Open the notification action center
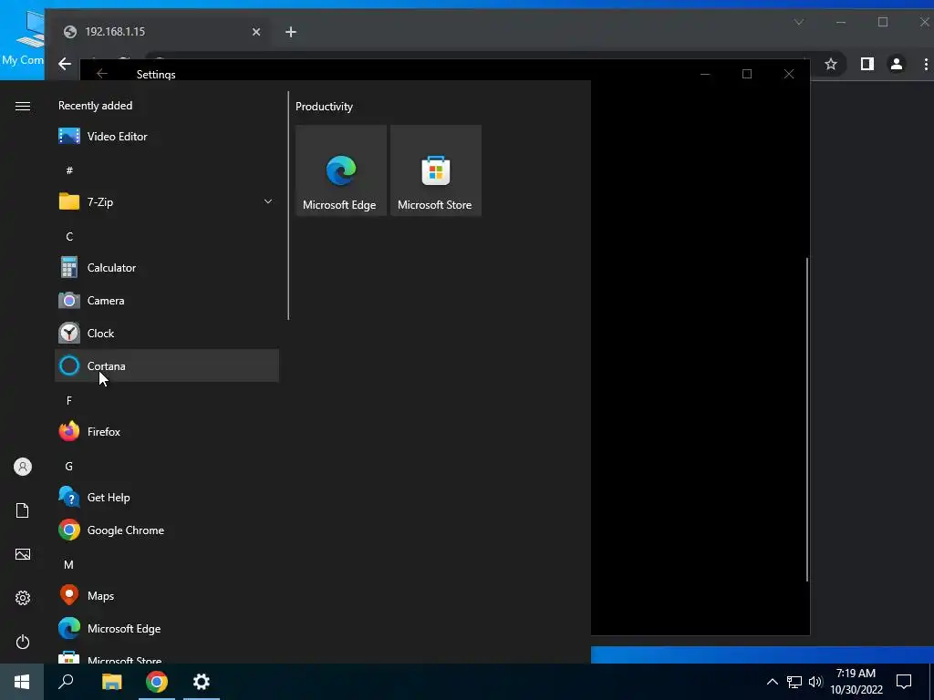 (x=904, y=682)
